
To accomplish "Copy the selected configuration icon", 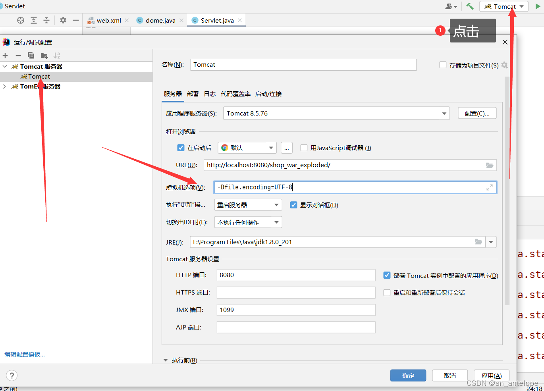I will tap(31, 56).
